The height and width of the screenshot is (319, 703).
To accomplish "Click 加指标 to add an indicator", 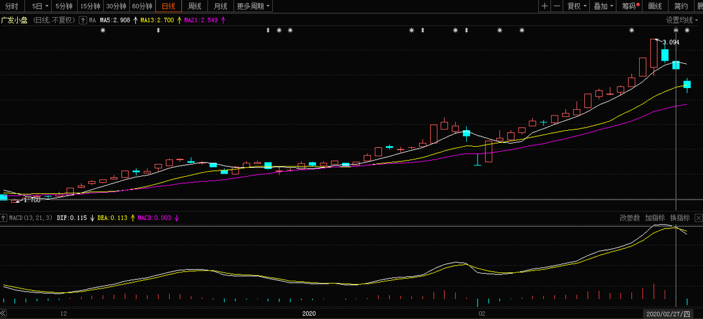I will coord(654,218).
